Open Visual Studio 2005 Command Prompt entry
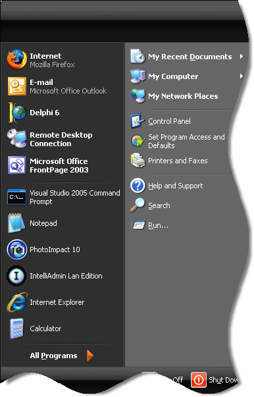254x397 pixels. 63,197
